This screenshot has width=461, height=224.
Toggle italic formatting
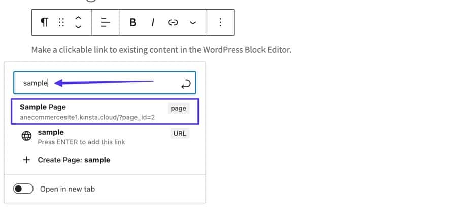pyautogui.click(x=152, y=22)
